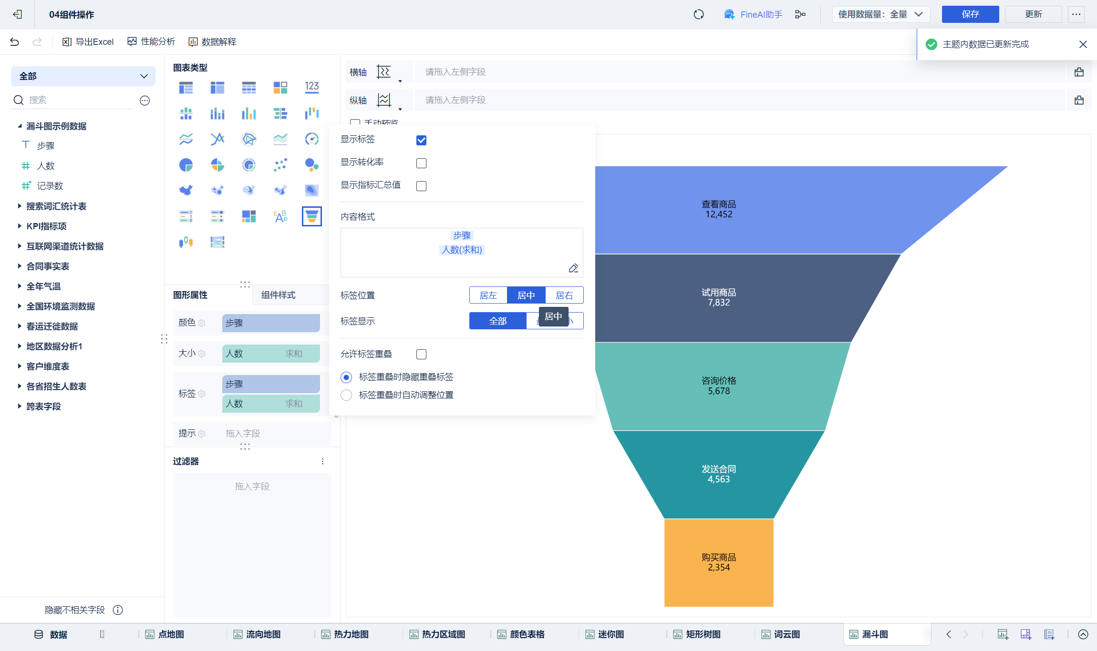Uncheck the show label checkbox

pyautogui.click(x=421, y=140)
